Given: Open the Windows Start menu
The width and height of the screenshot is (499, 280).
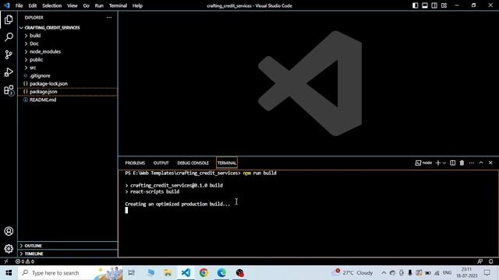Looking at the screenshot, I should pyautogui.click(x=9, y=273).
